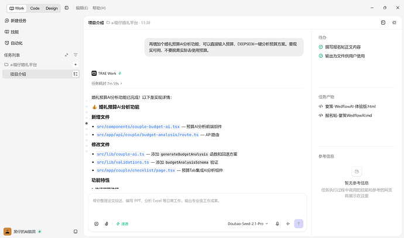Click the 任务产物 section label
The image size is (404, 238).
[x=326, y=97]
